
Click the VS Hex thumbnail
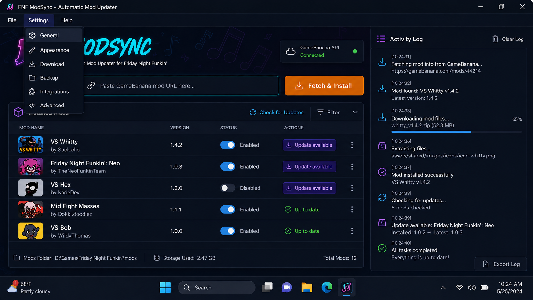[31, 188]
